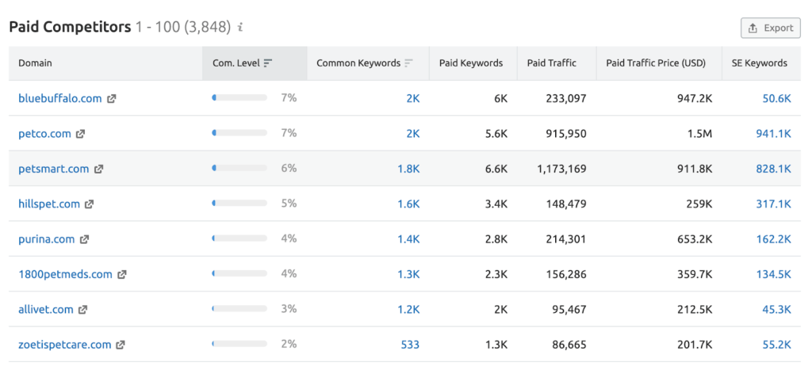Export the paid competitors table
The width and height of the screenshot is (812, 366).
point(771,28)
